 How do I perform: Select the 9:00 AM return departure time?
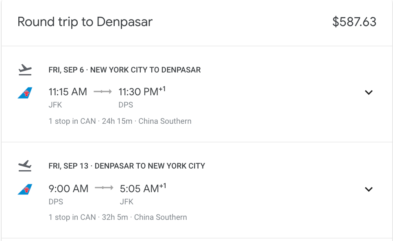(68, 188)
